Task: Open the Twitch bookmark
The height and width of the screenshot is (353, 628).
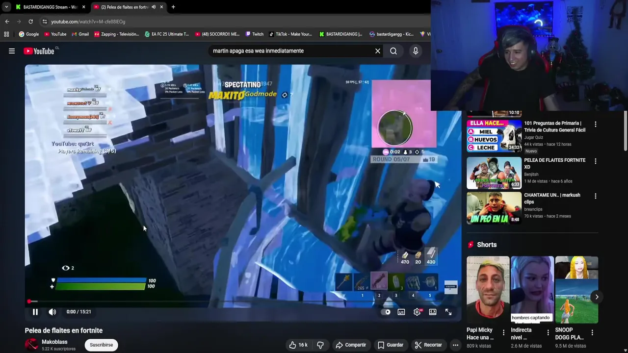Action: click(255, 34)
